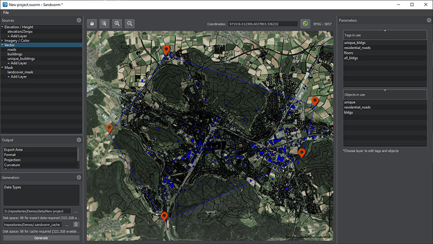Select the landcover_mask layer

(x=20, y=72)
